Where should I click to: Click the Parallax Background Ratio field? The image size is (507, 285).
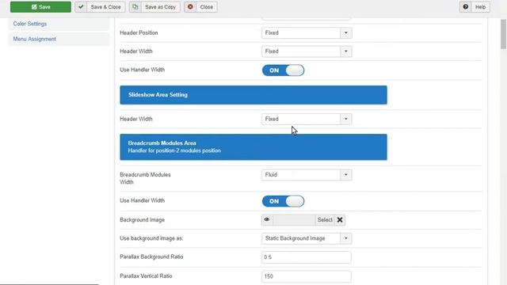click(307, 257)
